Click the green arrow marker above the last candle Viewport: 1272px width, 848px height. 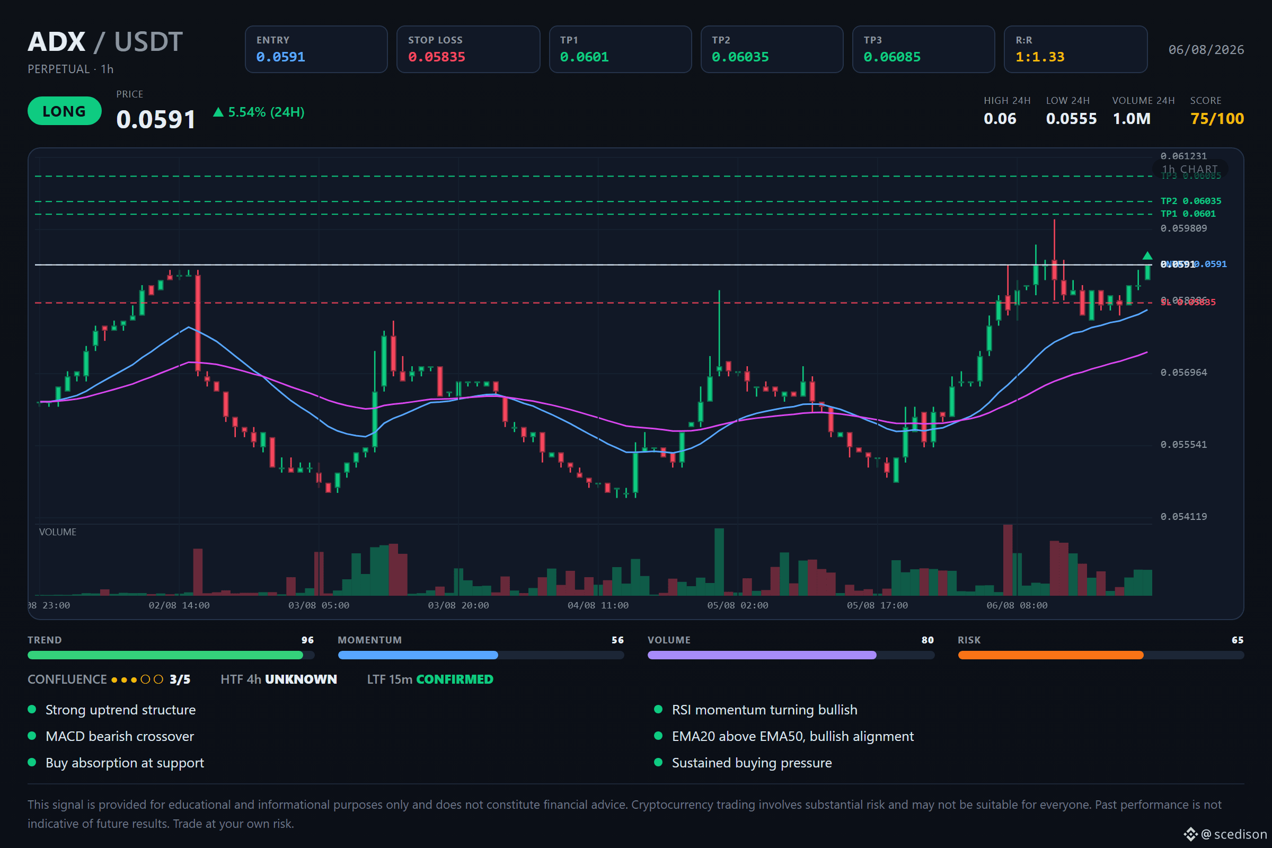point(1147,256)
